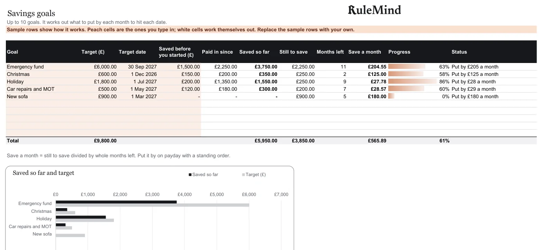The width and height of the screenshot is (544, 250).
Task: Select the £1,350.00 Holiday paid-in cell
Action: click(x=225, y=82)
